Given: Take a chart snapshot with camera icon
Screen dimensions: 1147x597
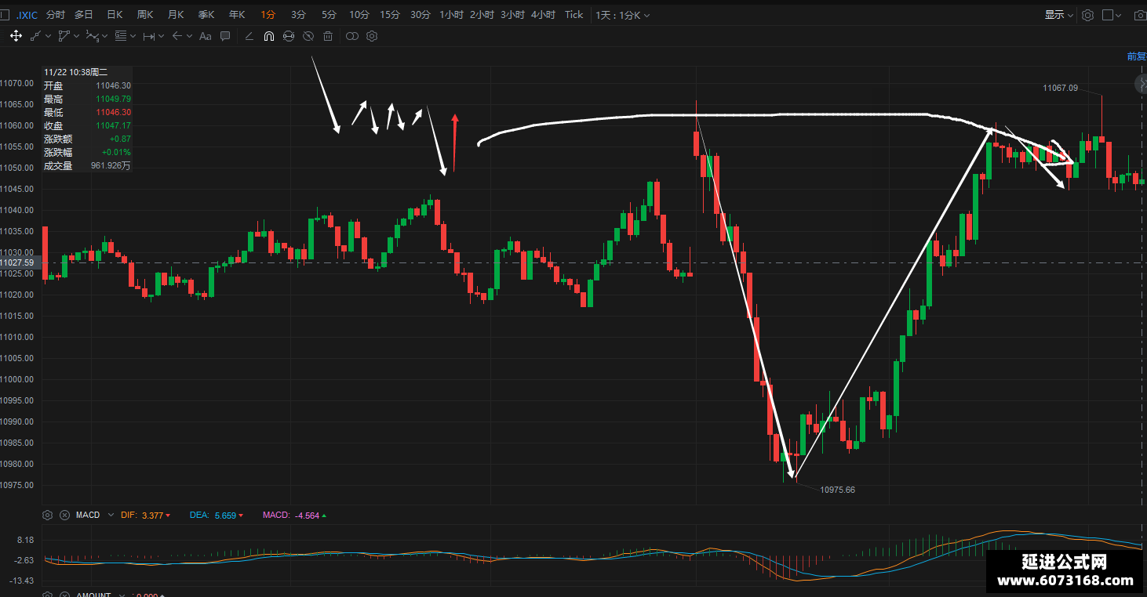Looking at the screenshot, I should [x=1139, y=15].
